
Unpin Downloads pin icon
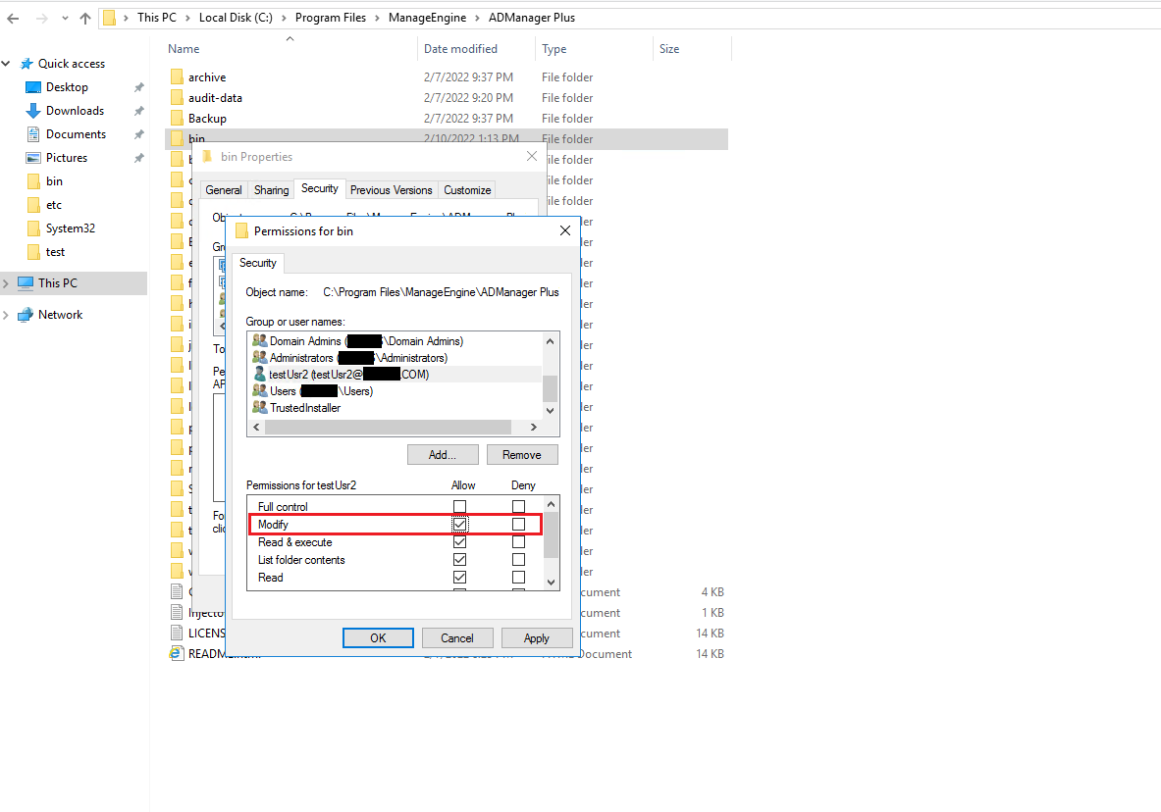coord(138,111)
